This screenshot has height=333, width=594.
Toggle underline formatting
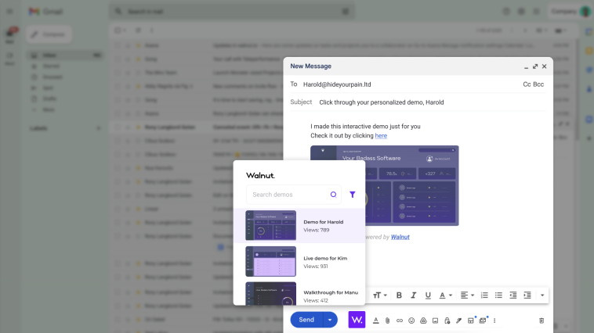click(x=427, y=295)
